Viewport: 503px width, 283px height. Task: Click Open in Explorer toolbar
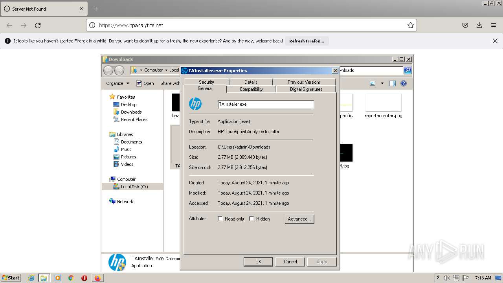145,83
